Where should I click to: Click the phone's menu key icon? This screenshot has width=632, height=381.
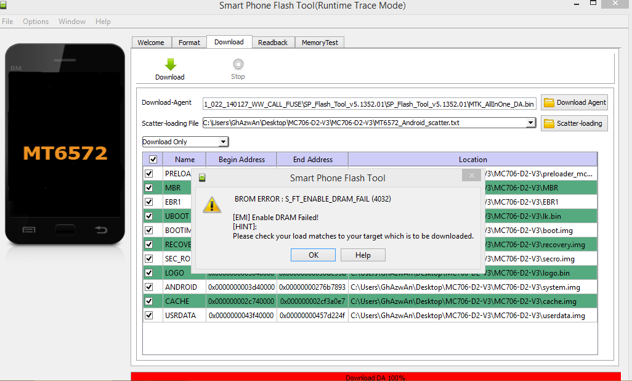pyautogui.click(x=29, y=230)
